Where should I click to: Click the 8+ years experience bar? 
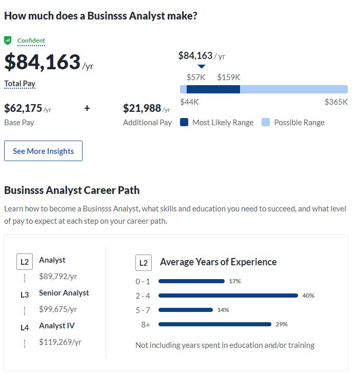215,324
